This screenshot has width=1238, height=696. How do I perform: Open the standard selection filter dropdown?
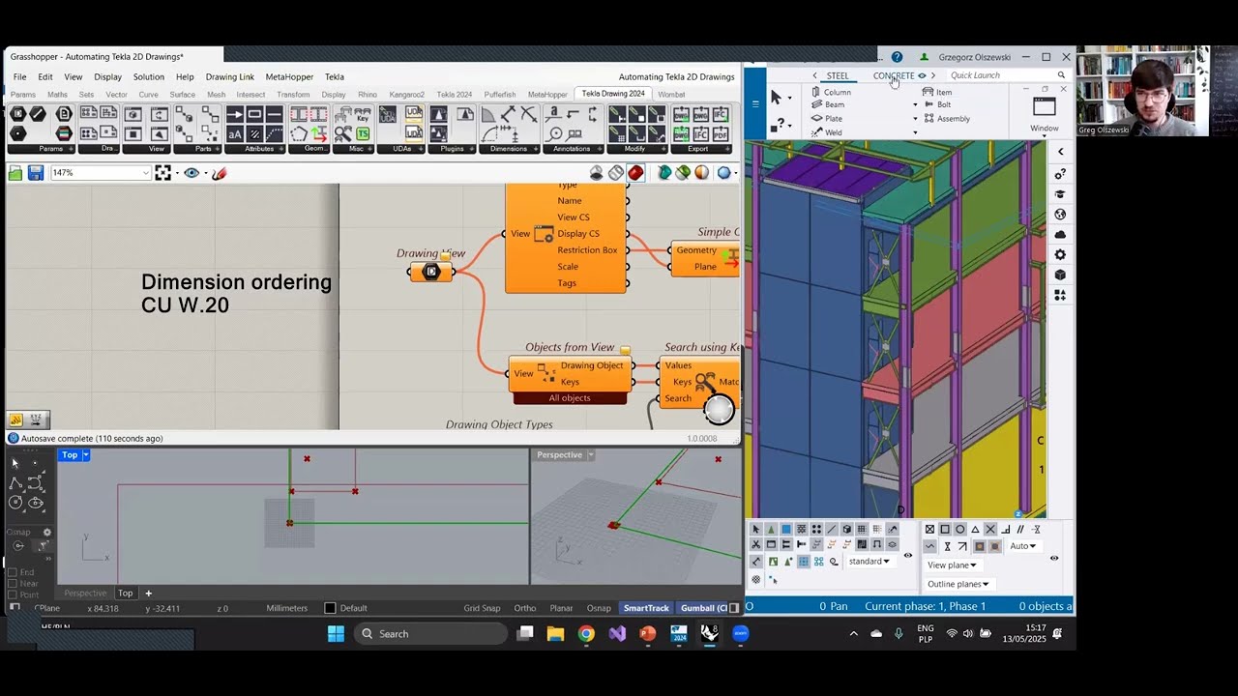pyautogui.click(x=869, y=562)
